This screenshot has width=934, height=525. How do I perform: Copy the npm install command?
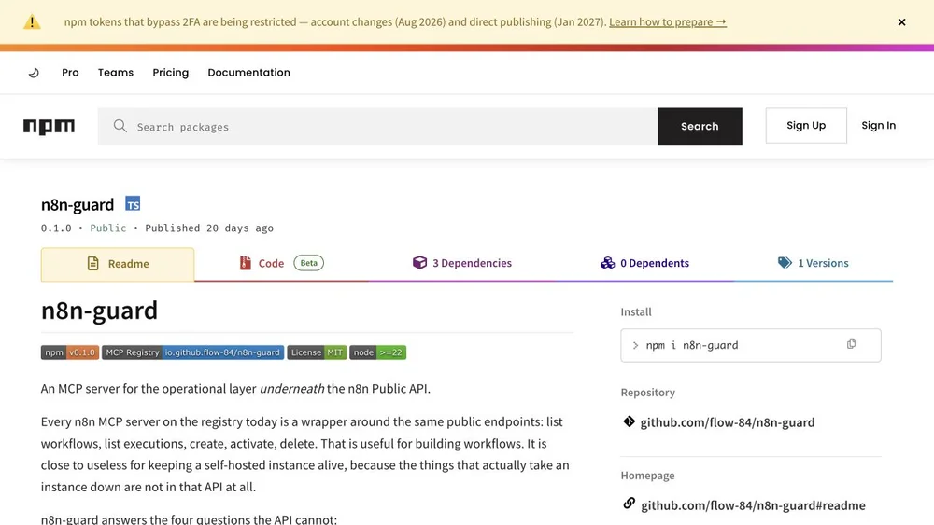point(851,344)
